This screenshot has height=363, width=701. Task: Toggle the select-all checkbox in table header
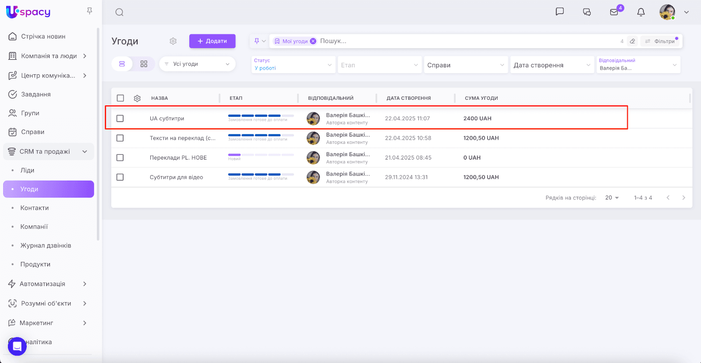point(120,98)
